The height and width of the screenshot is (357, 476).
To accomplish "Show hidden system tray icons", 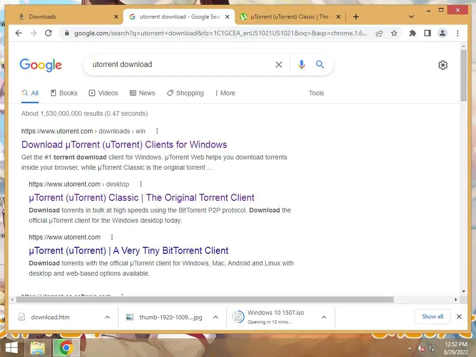I will tap(410, 348).
